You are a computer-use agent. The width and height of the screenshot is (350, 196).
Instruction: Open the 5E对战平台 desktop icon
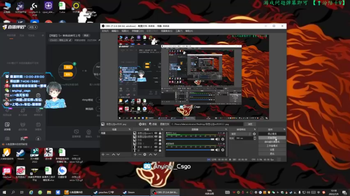21,8
